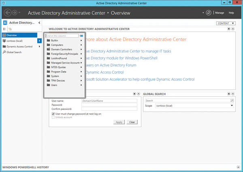Open the CONTENT dropdown
This screenshot has height=172, width=243.
coord(226,23)
